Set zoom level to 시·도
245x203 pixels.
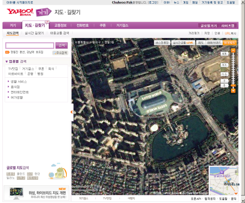point(225,74)
